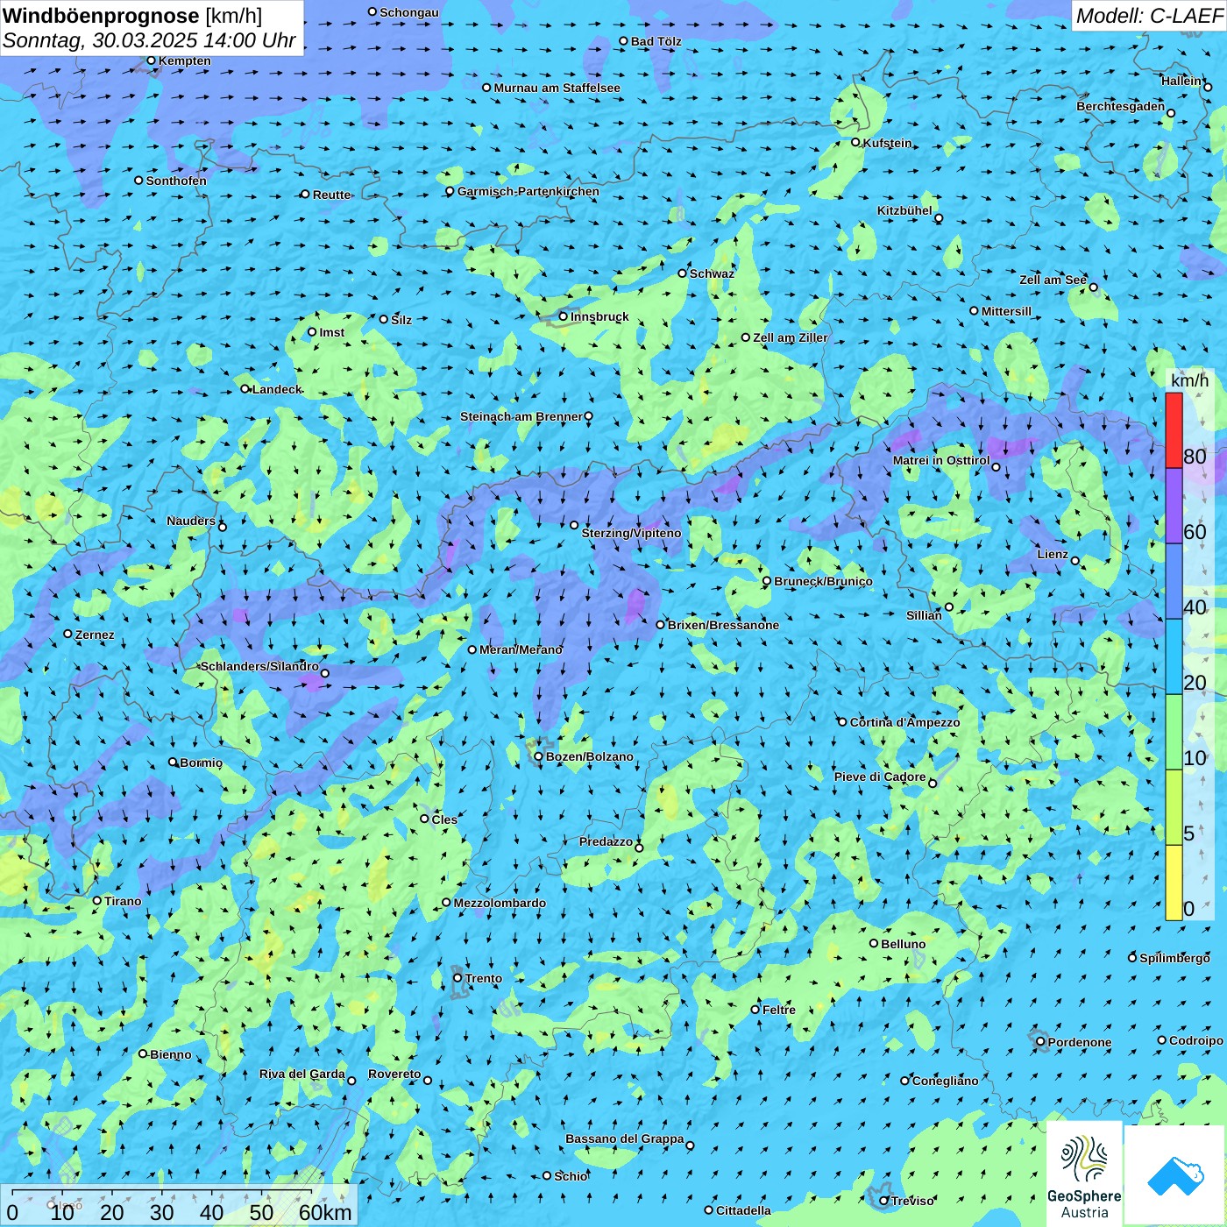Click the Cortina d'Ampezzo label
The height and width of the screenshot is (1227, 1227).
coord(904,722)
